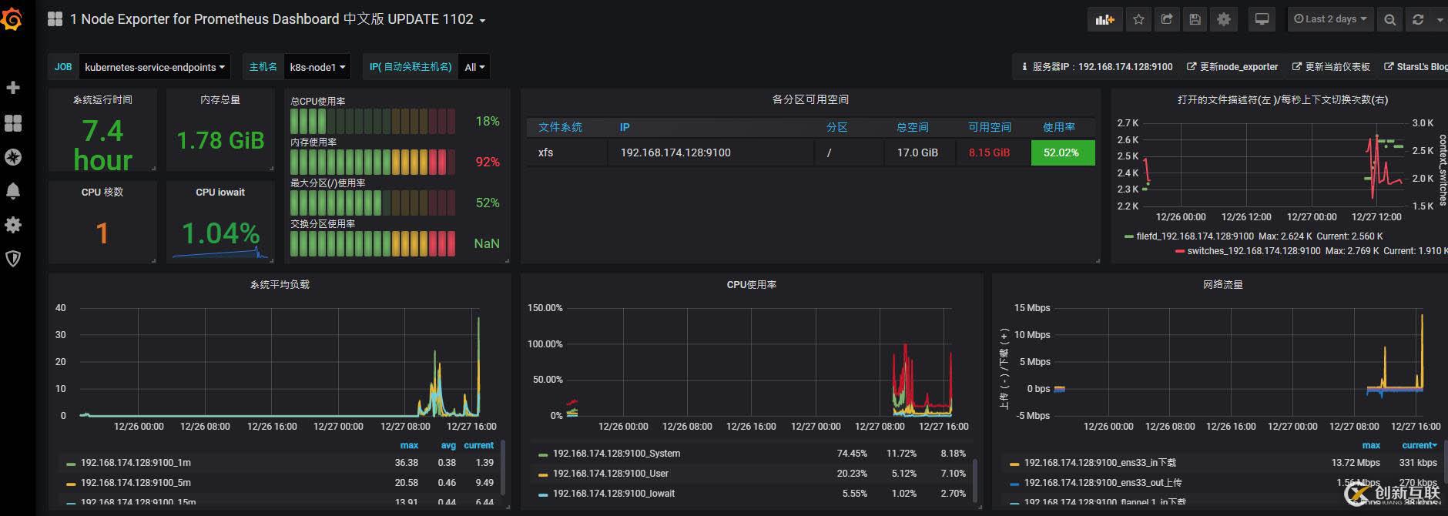Click the 服务器IP info link
The image size is (1448, 516).
1097,67
